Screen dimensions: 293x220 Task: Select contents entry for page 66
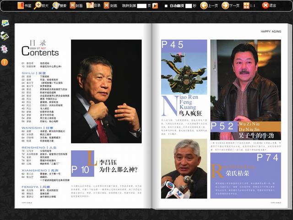[x=38, y=141]
